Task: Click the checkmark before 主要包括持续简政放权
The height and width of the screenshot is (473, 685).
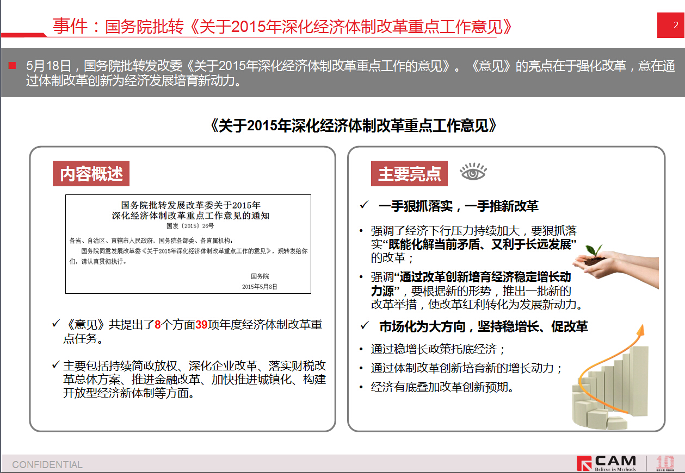Action: pos(55,364)
